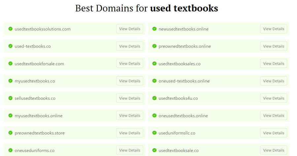Open details for oneused-textbooks.online
Image resolution: width=297 pixels, height=156 pixels.
click(274, 81)
